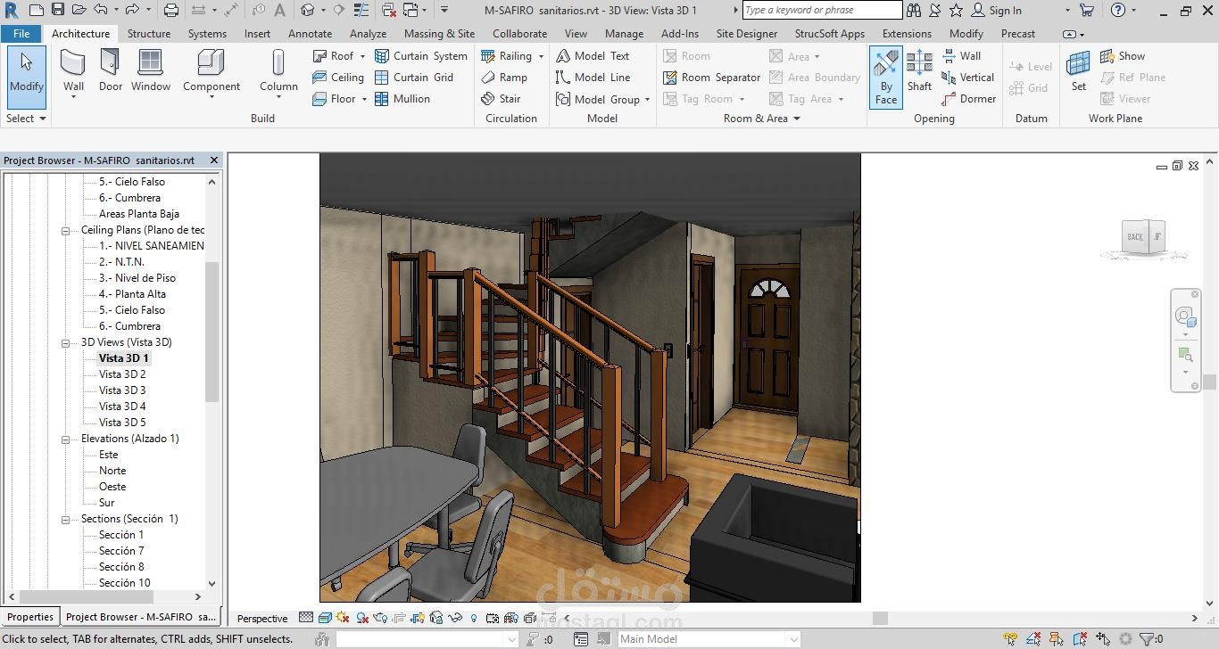Select Vista 3D 2 in Project Browser
Viewport: 1219px width, 649px height.
coord(122,374)
